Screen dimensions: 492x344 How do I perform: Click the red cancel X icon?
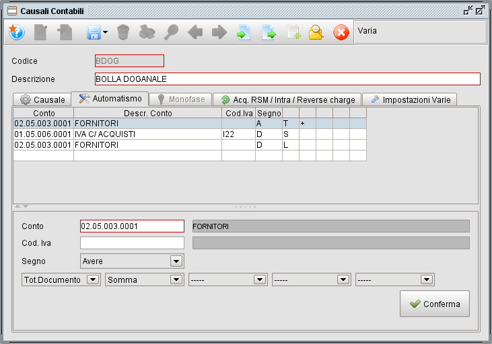pyautogui.click(x=341, y=32)
